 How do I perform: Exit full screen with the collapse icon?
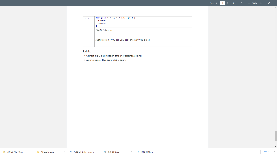point(269,3)
